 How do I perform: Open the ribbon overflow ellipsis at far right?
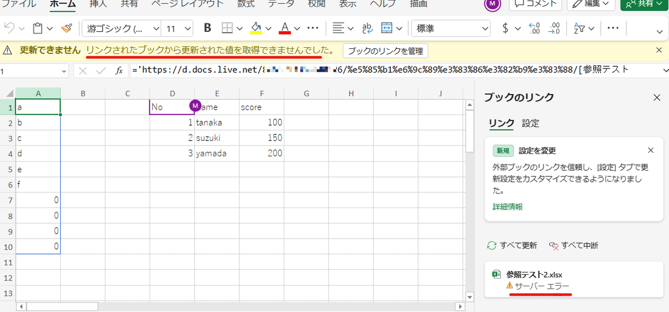[x=613, y=28]
